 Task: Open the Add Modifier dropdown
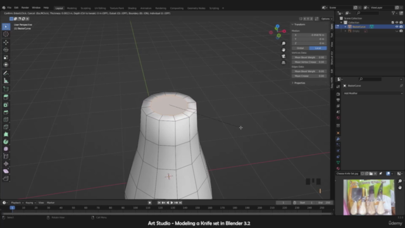point(373,93)
